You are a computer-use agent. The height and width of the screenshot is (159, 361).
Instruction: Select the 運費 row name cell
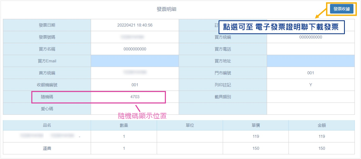[47, 148]
